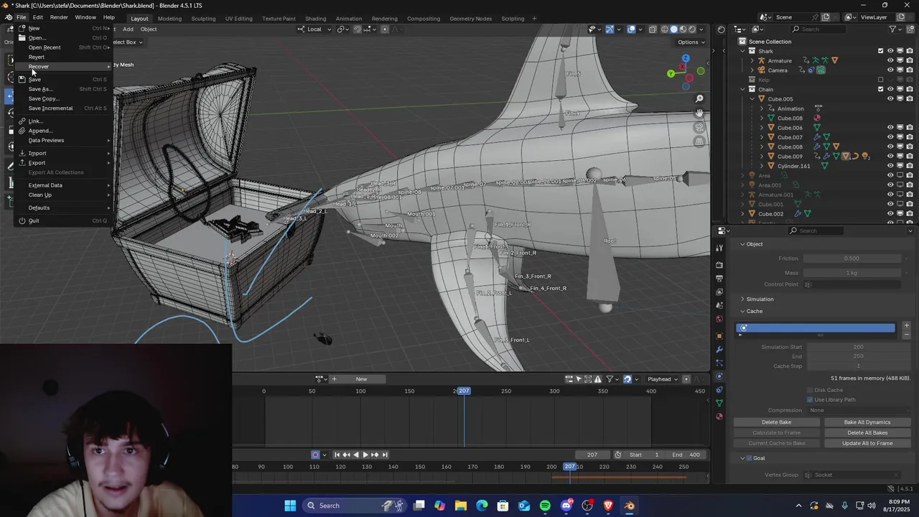Click the Friction value slider
919x517 pixels.
pyautogui.click(x=852, y=258)
